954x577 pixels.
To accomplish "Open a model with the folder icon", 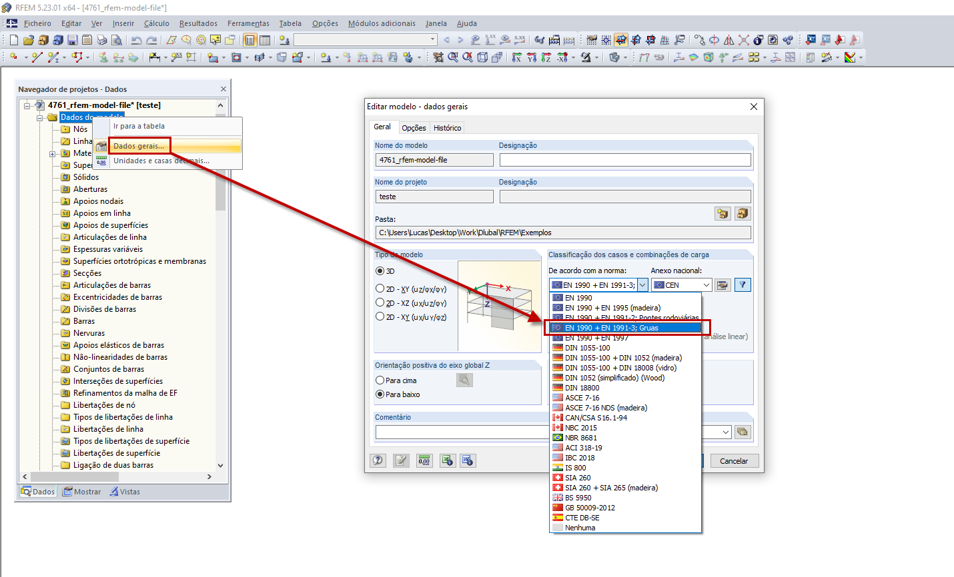I will 28,40.
